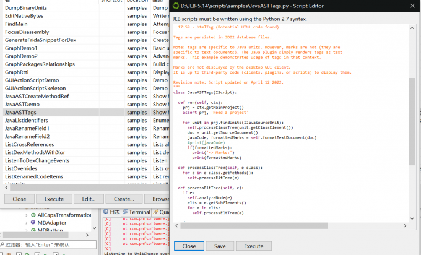Click the AllCapsTransformation class icon
Image resolution: width=421 pixels, height=255 pixels.
tap(33, 215)
